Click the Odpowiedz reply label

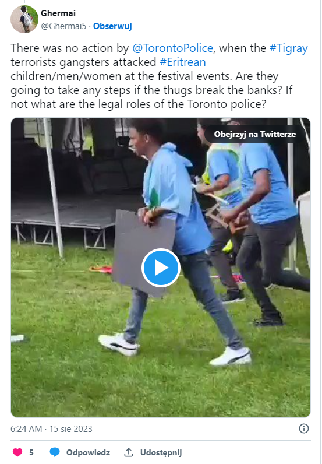pyautogui.click(x=88, y=452)
